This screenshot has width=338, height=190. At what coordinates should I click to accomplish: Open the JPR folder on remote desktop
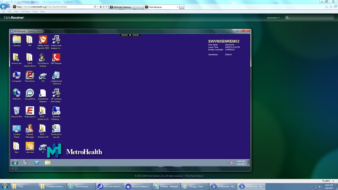(x=30, y=41)
